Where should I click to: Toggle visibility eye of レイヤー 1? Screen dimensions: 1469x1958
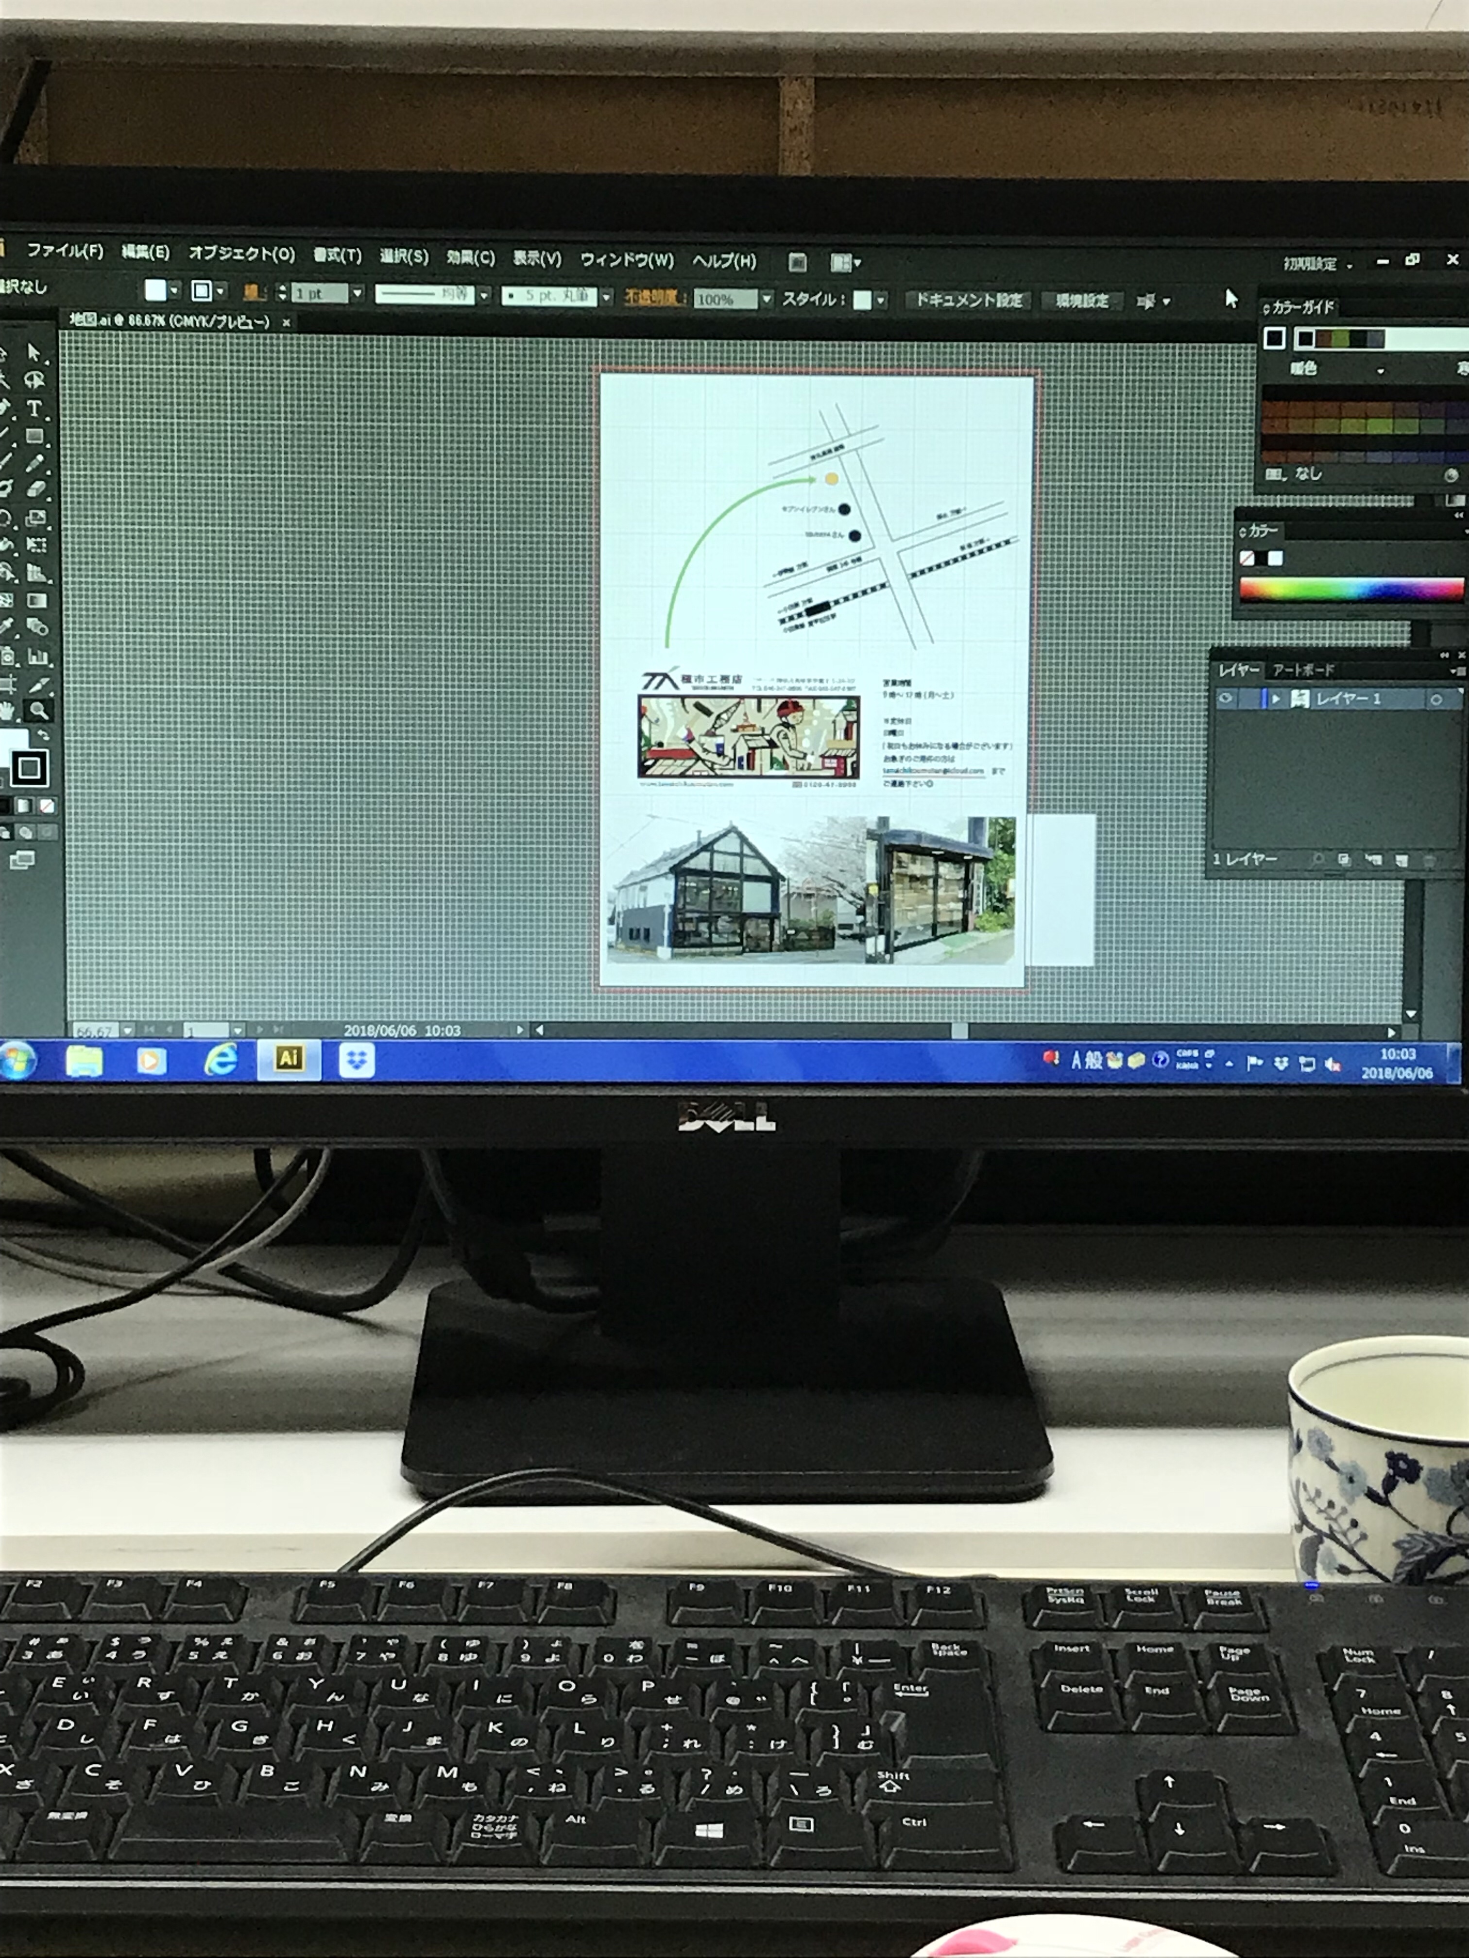coord(1226,698)
